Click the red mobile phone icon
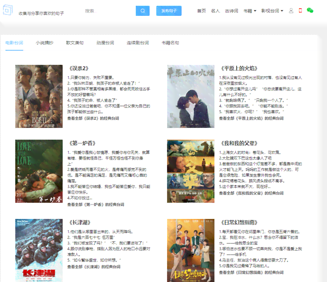This screenshot has height=282, width=327. pos(300,10)
